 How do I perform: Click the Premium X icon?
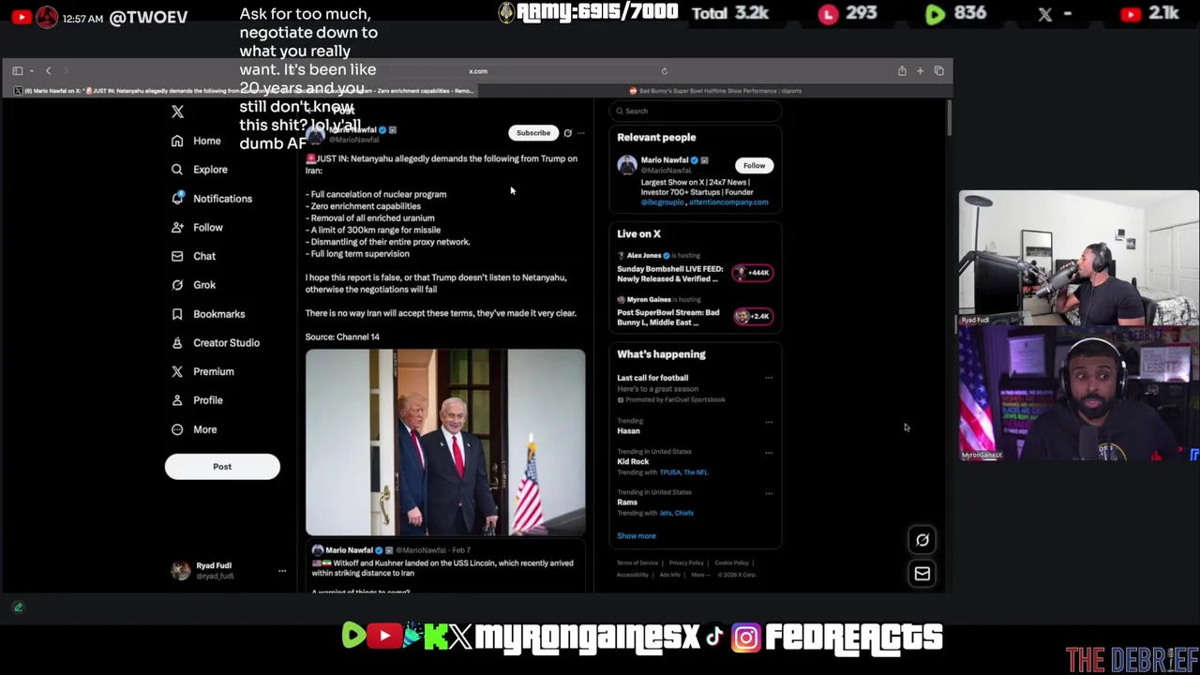177,371
